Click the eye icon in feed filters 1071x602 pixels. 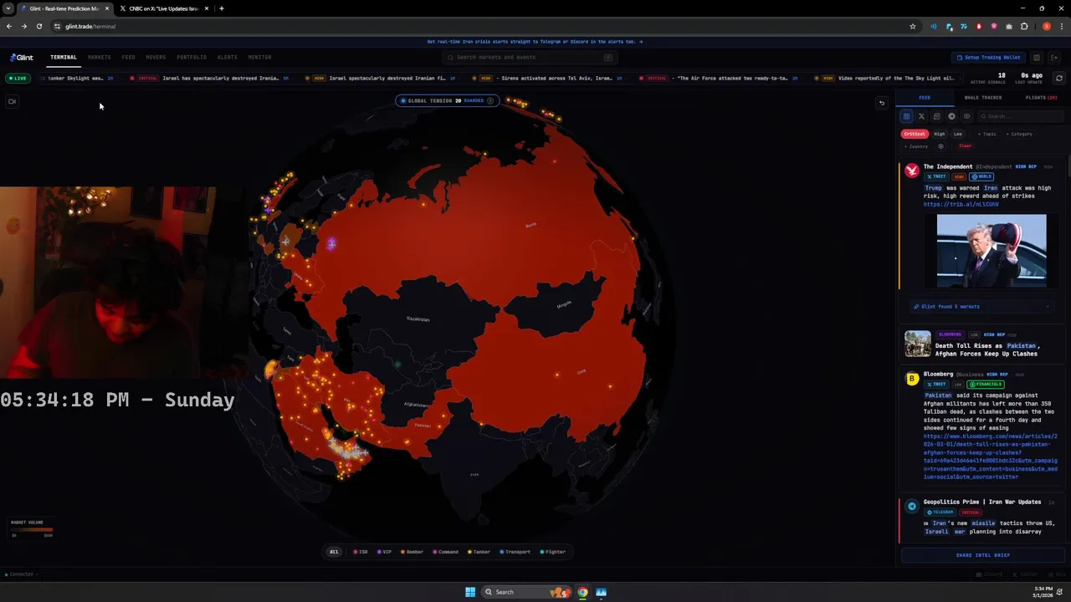pyautogui.click(x=966, y=116)
